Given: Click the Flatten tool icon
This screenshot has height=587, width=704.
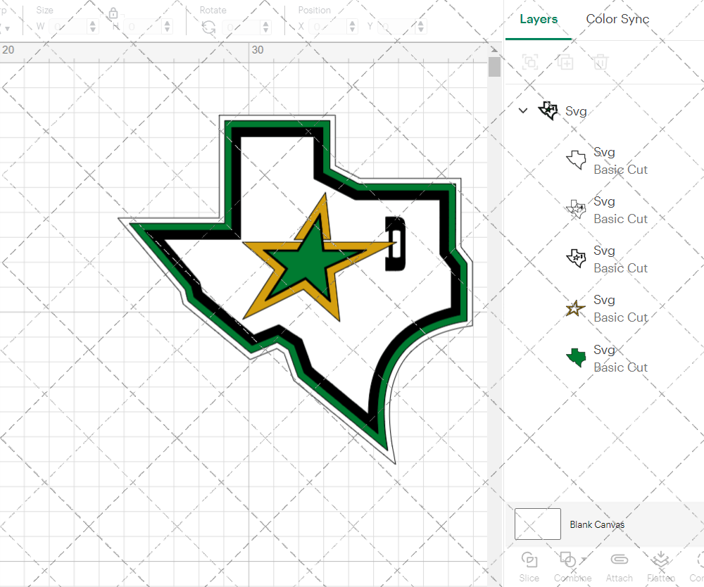Looking at the screenshot, I should (x=660, y=560).
